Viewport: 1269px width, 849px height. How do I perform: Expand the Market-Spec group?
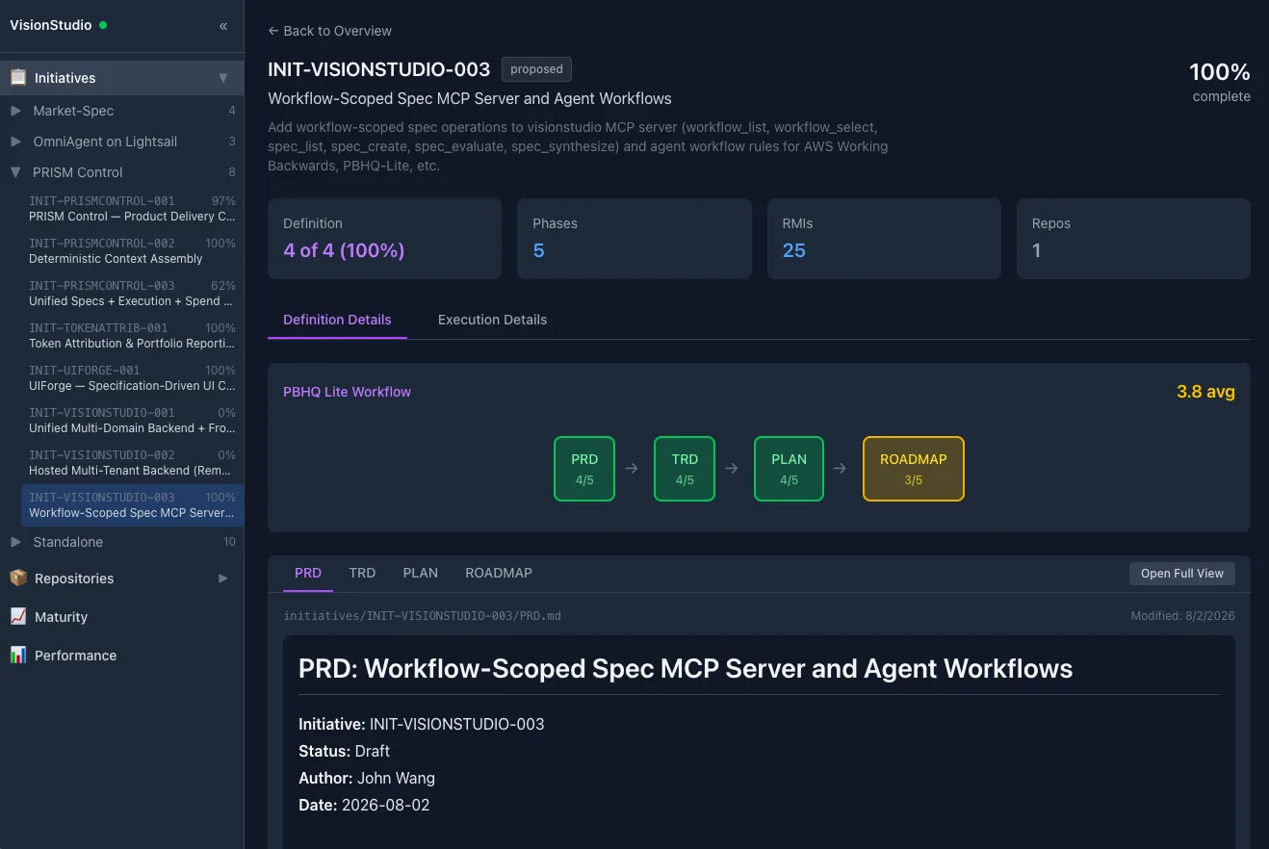[x=15, y=111]
